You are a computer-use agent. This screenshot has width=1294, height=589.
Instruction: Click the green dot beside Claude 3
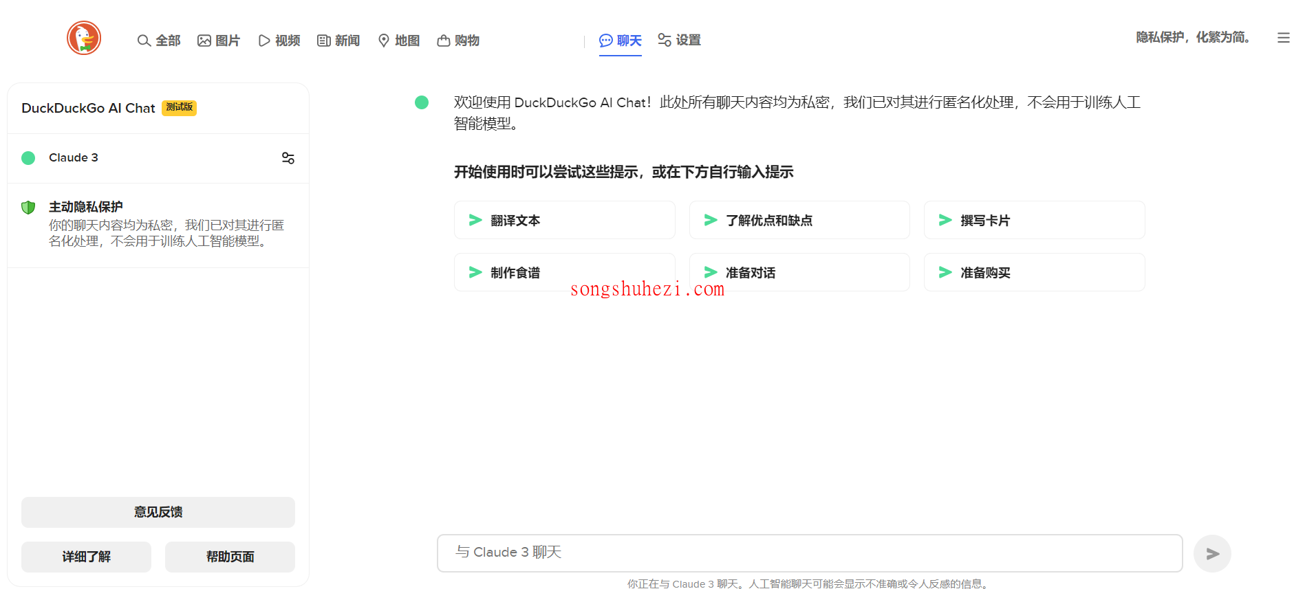click(28, 158)
